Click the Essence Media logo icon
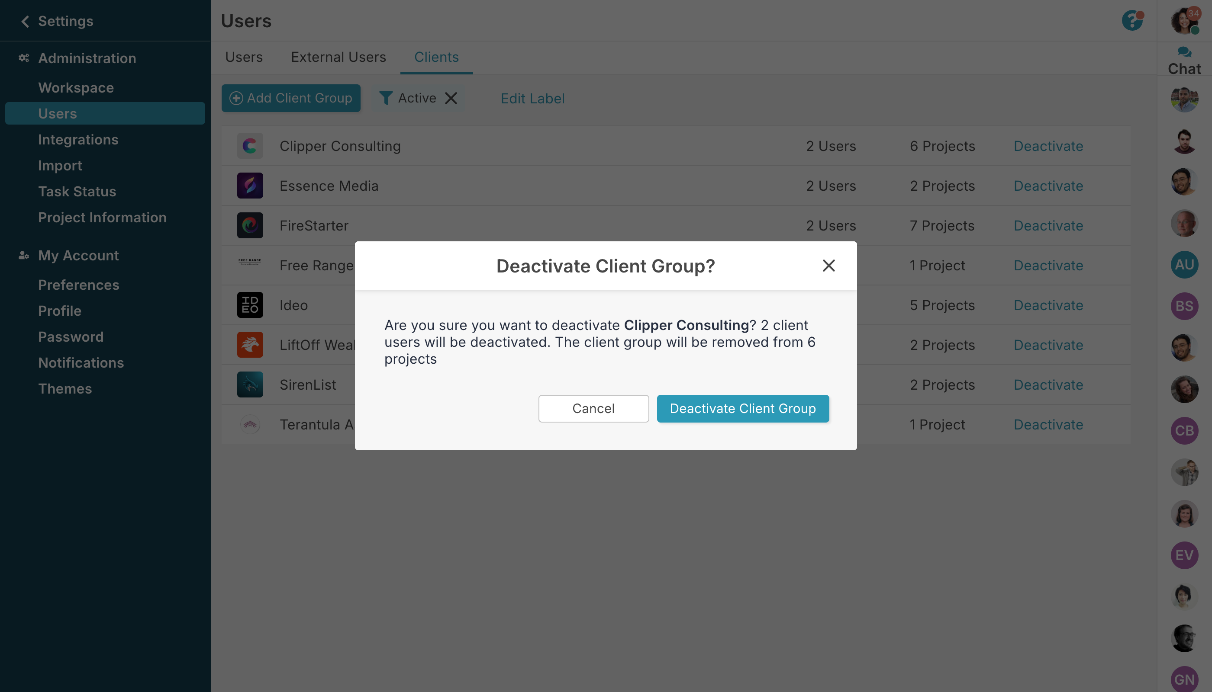 (250, 186)
